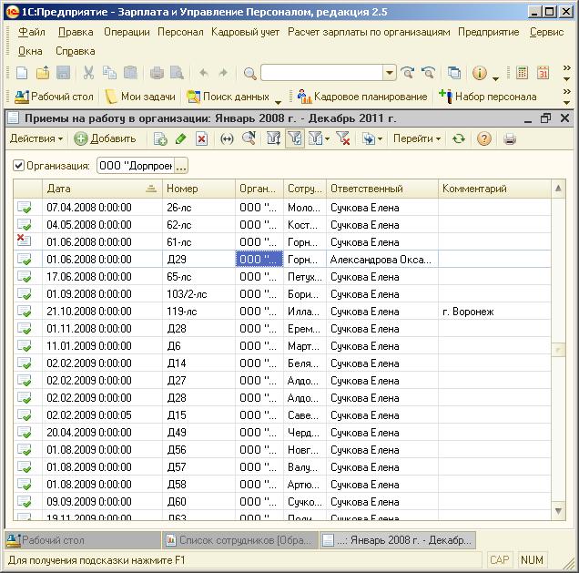
Task: Open the calendar icon in main toolbar
Action: (543, 73)
